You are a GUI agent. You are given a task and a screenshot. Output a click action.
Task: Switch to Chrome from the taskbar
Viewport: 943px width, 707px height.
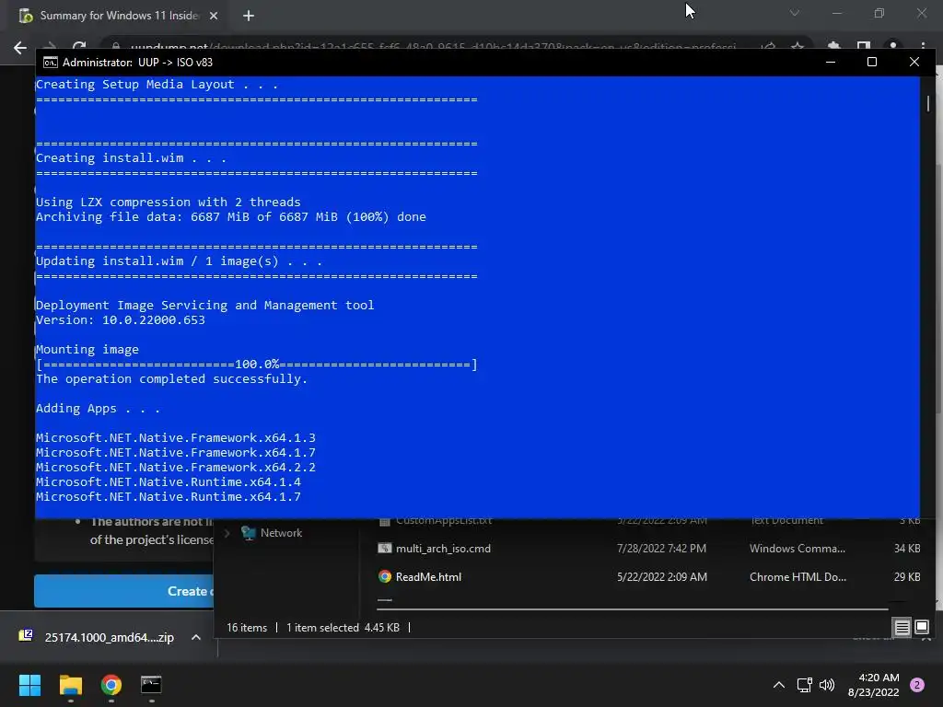point(111,685)
